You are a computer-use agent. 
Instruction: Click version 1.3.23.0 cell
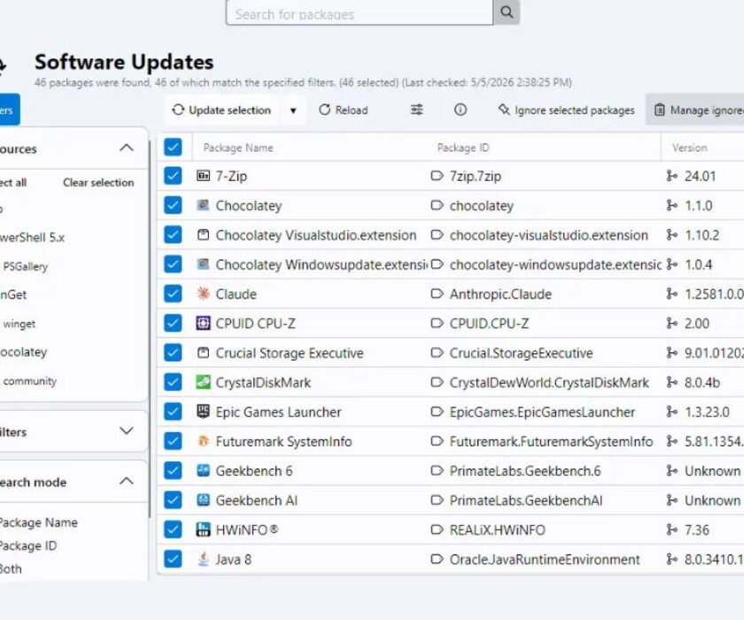(x=707, y=412)
